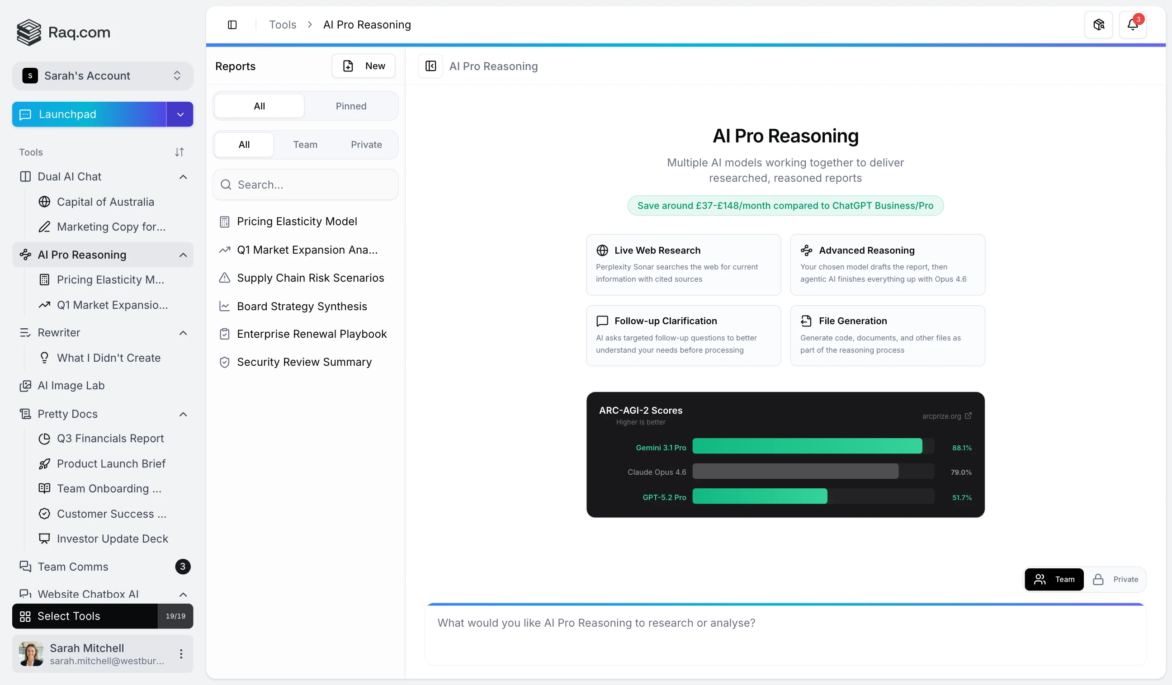Switch to the Pinned reports tab
The width and height of the screenshot is (1172, 685).
(351, 106)
